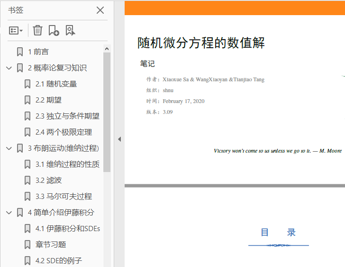345x267 pixels.
Task: Collapse the side panel with the left arrow
Action: tap(119, 139)
